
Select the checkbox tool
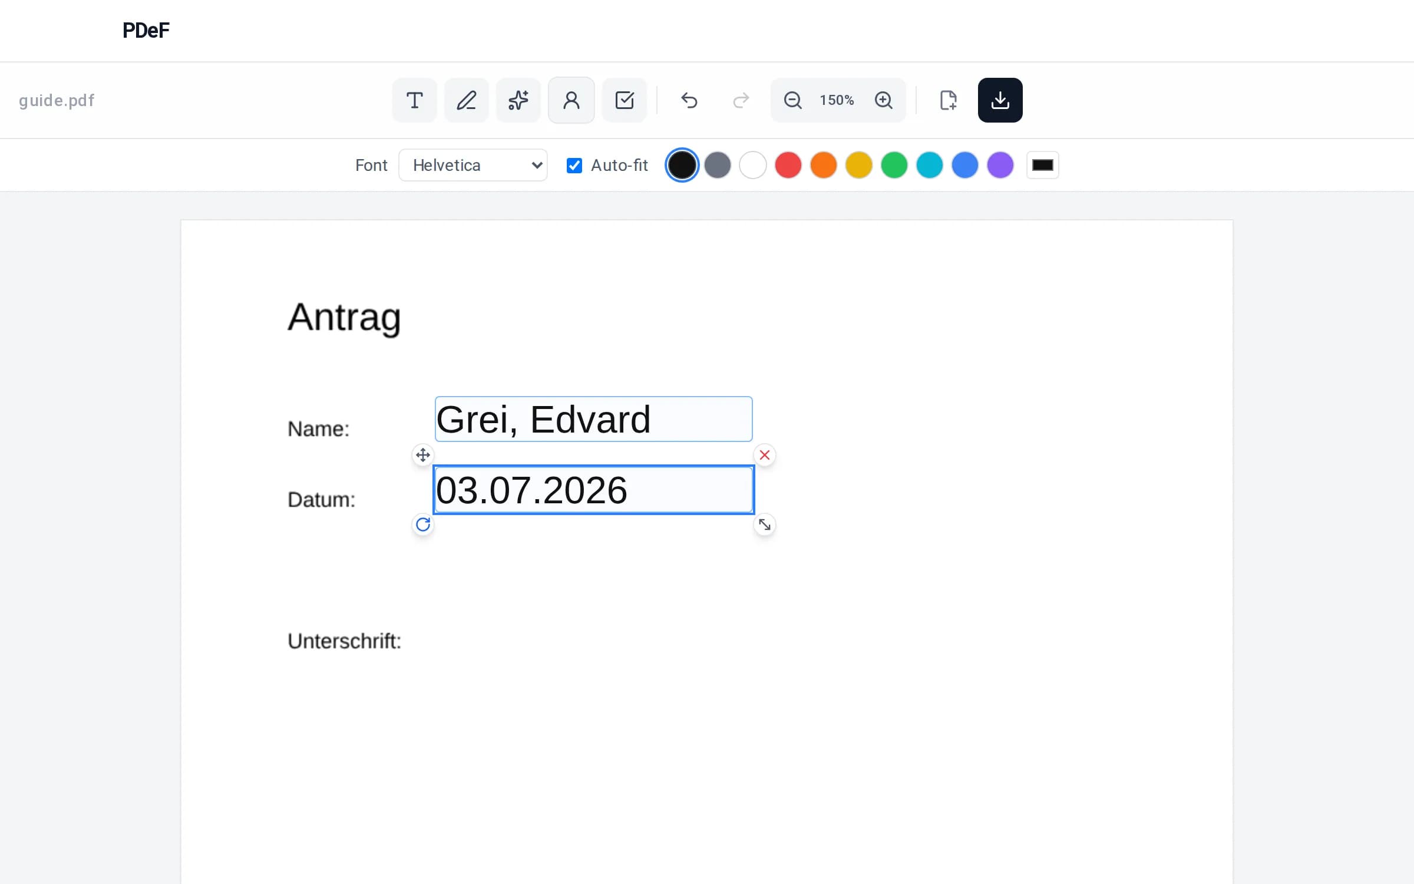point(624,100)
